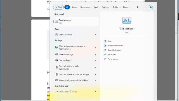The height and width of the screenshot is (101, 179).
Task: Switch to the Apps filter tab
Action: (x=74, y=7)
